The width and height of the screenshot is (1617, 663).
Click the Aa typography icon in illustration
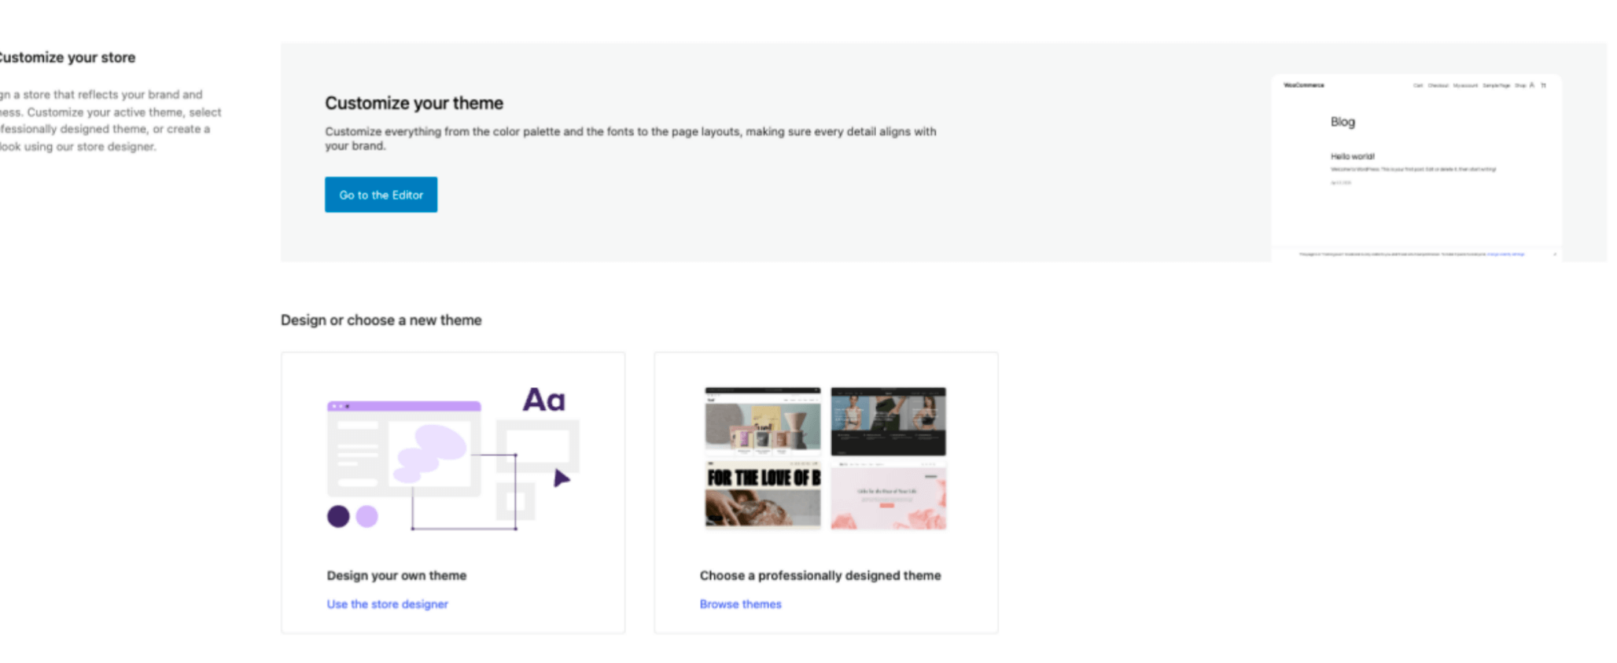point(543,400)
